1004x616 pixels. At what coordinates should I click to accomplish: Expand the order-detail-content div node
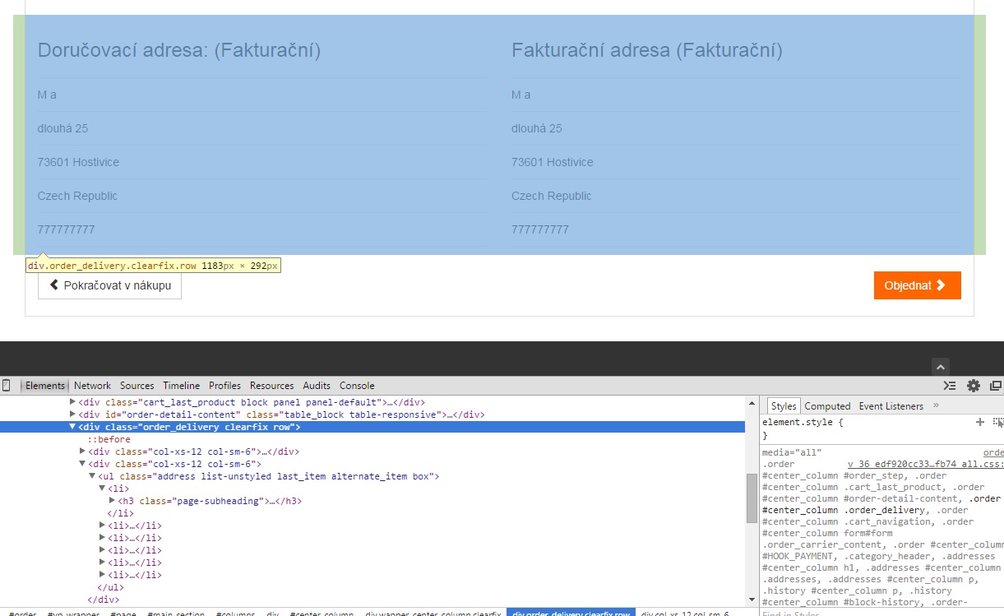click(x=72, y=415)
